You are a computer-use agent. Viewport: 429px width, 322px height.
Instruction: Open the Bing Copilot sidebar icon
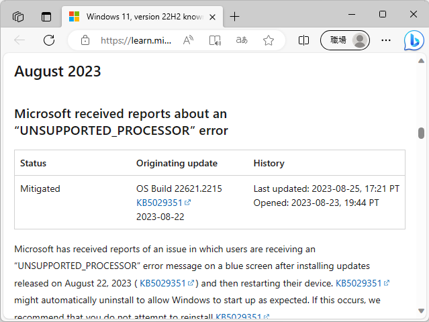coord(414,40)
